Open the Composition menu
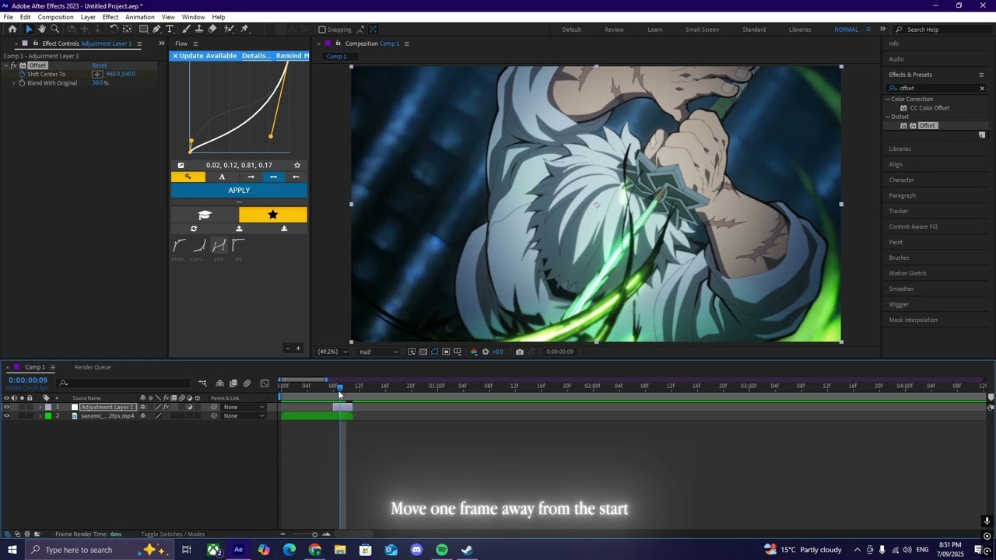The width and height of the screenshot is (996, 560). 55,17
